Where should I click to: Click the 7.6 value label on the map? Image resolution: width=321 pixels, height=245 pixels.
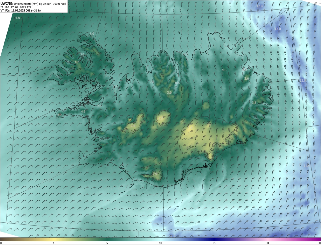pyautogui.click(x=100, y=106)
